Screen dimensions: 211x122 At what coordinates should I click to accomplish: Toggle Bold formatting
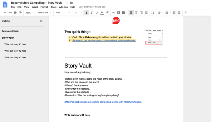coord(86,13)
